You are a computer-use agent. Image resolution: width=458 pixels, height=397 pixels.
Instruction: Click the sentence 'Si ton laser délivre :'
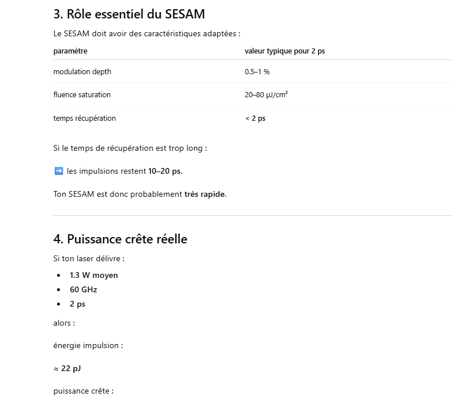pyautogui.click(x=89, y=258)
